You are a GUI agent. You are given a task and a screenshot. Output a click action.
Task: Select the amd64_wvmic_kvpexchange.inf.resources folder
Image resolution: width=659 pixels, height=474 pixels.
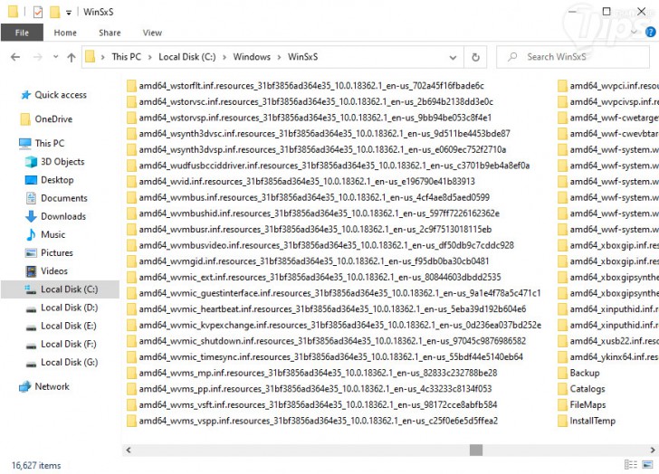[334, 325]
